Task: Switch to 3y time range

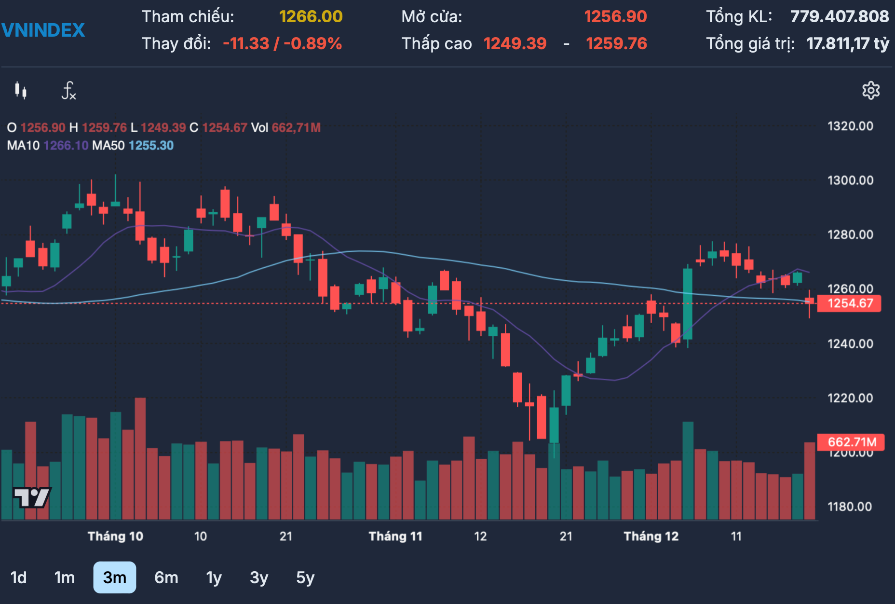Action: 259,577
